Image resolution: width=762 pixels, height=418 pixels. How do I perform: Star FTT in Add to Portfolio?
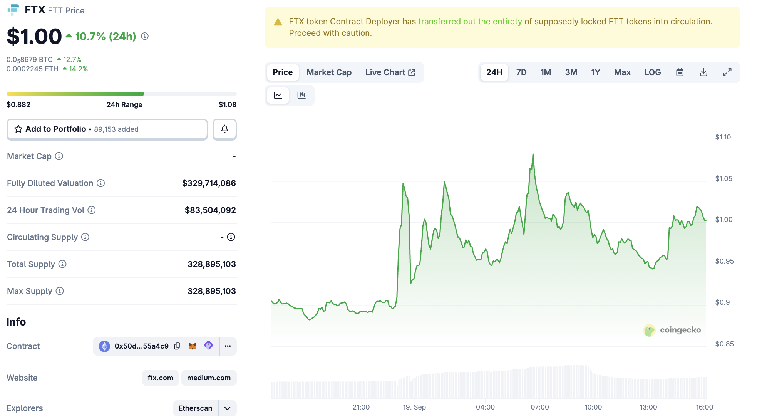tap(18, 129)
